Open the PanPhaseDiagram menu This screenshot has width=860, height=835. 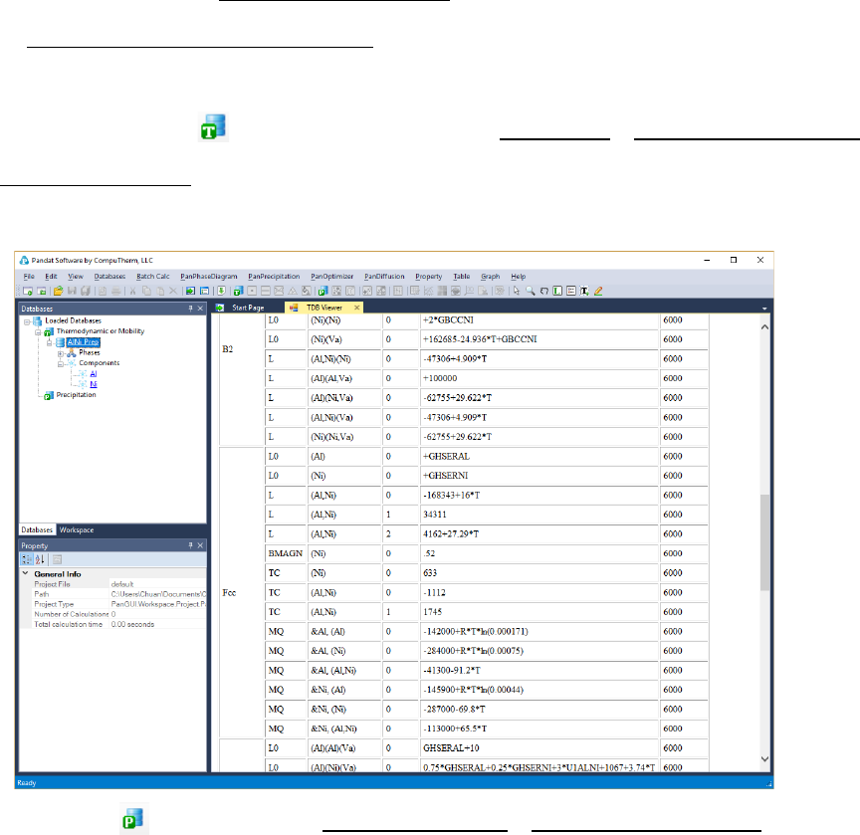[x=209, y=277]
